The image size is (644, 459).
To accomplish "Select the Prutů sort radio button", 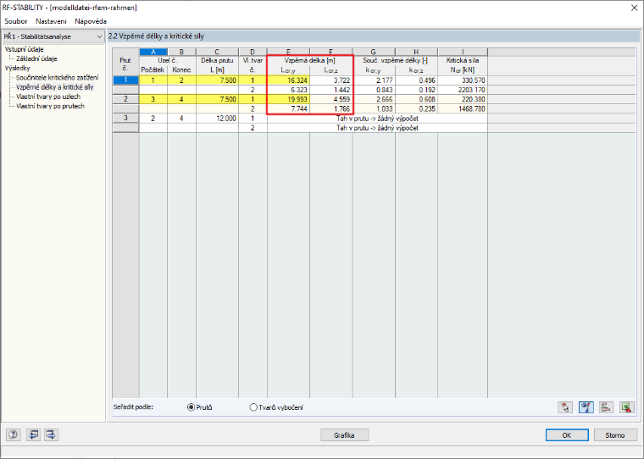I will (x=191, y=407).
